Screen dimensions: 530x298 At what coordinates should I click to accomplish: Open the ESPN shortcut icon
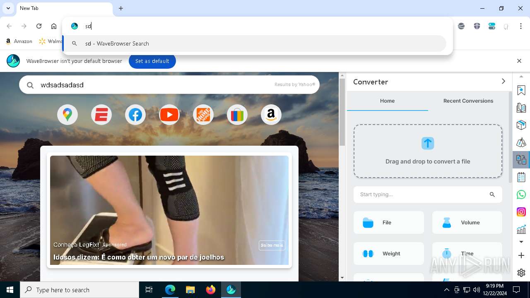tap(101, 115)
